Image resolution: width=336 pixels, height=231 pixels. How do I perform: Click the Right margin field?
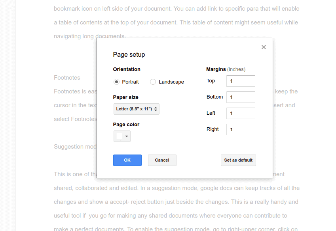[x=241, y=130]
